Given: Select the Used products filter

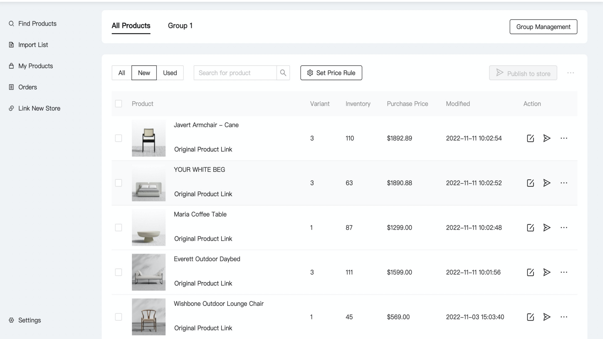Looking at the screenshot, I should point(170,73).
